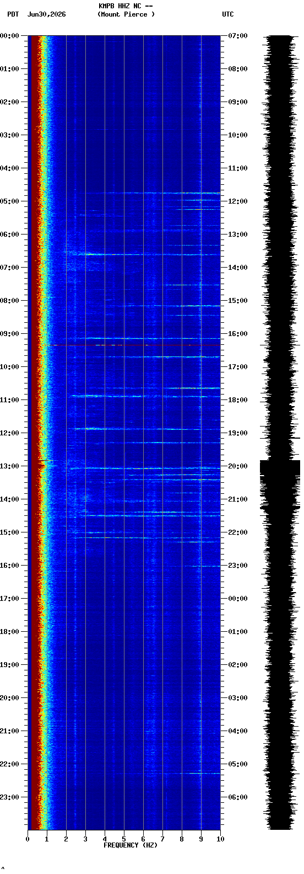Select the '08:00' UTC time label
The image size is (304, 874).
(237, 69)
